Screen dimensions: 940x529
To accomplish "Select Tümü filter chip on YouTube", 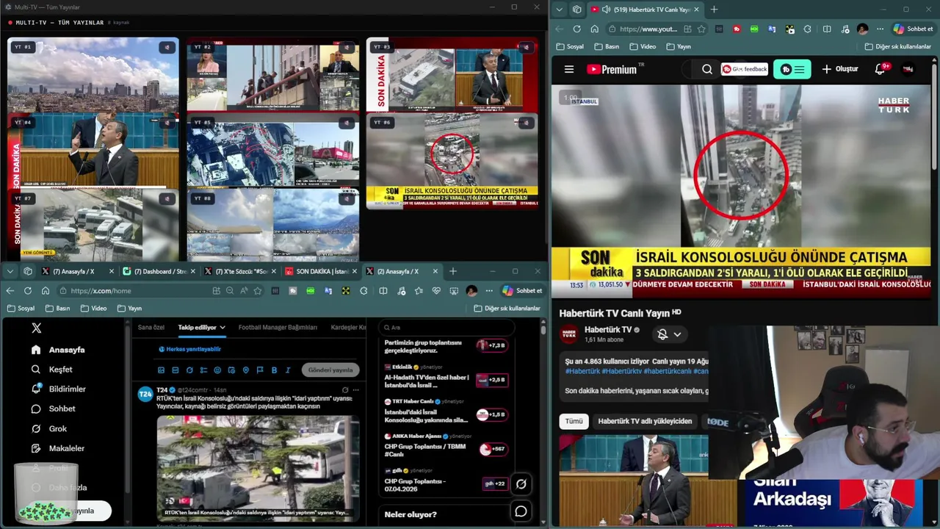I will 574,421.
